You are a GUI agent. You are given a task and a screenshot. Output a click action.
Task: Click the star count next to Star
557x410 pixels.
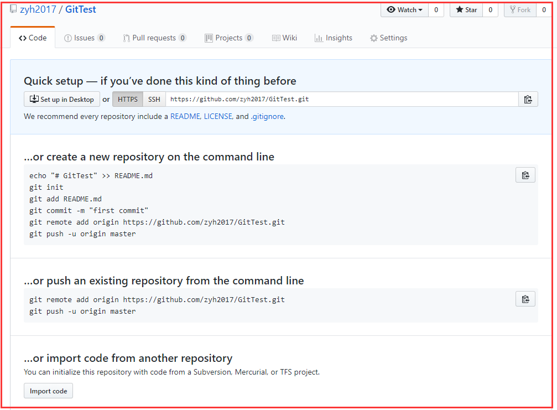point(490,10)
